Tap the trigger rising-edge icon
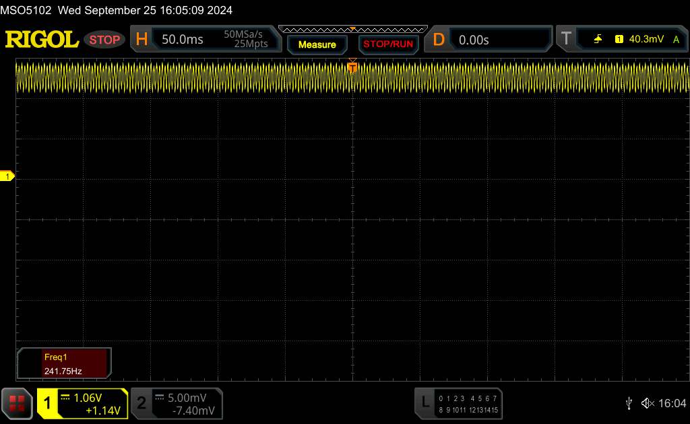Image resolution: width=690 pixels, height=424 pixels. 598,40
